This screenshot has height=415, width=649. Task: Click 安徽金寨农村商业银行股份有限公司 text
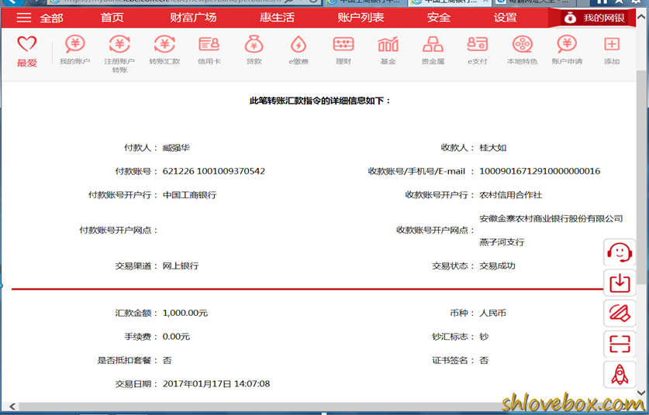coord(551,218)
